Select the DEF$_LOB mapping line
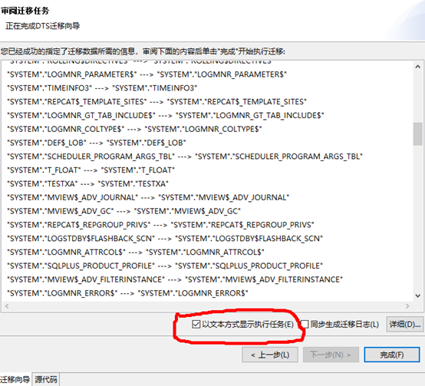 [97, 143]
